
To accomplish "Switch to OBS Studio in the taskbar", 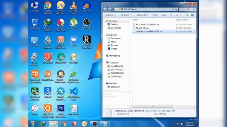I will pyautogui.click(x=95, y=124).
